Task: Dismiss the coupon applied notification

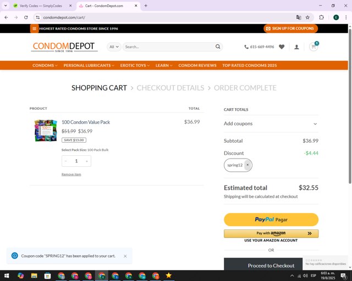Action: point(125,256)
